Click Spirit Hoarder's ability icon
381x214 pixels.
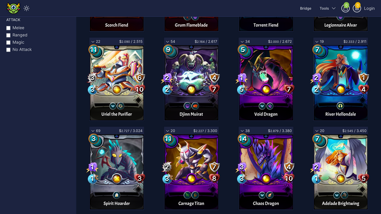pos(117,195)
